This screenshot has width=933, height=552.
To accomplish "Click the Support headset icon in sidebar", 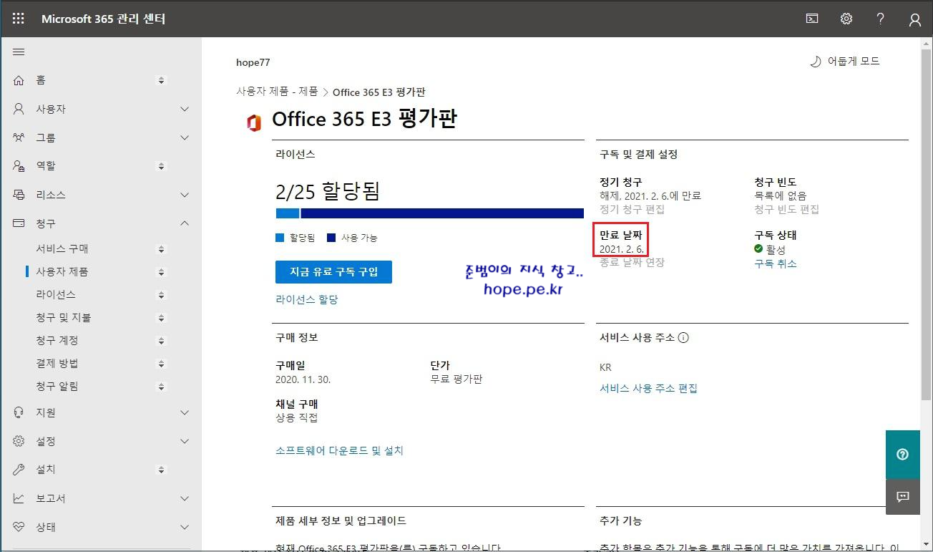I will coord(19,412).
